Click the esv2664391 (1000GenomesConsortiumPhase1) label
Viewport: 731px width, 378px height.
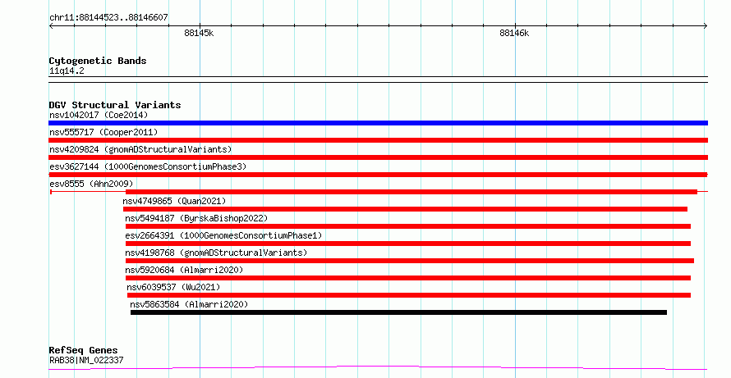223,235
